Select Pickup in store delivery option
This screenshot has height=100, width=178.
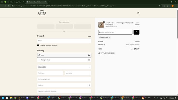[64, 60]
